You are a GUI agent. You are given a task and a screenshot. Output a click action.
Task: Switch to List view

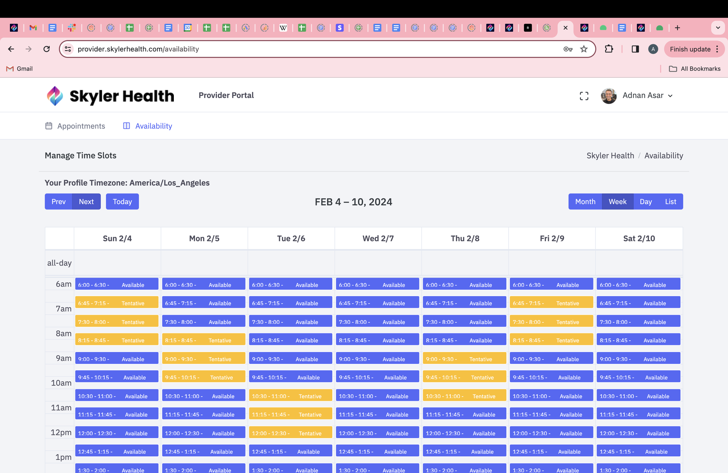click(x=670, y=201)
